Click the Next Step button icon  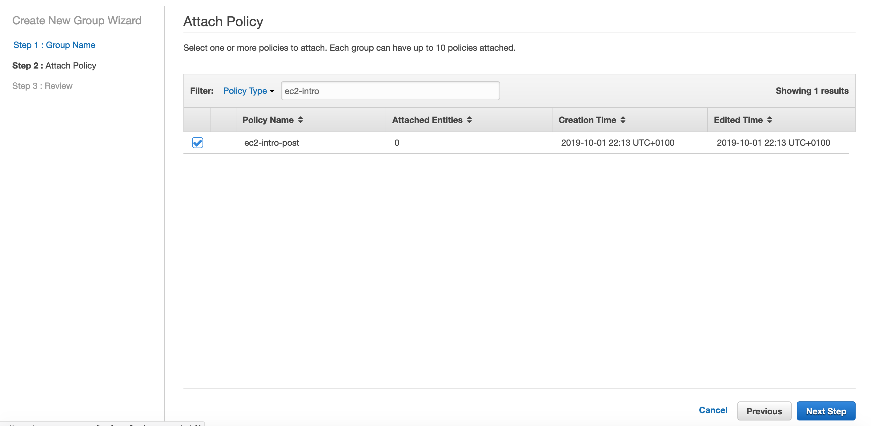point(827,411)
